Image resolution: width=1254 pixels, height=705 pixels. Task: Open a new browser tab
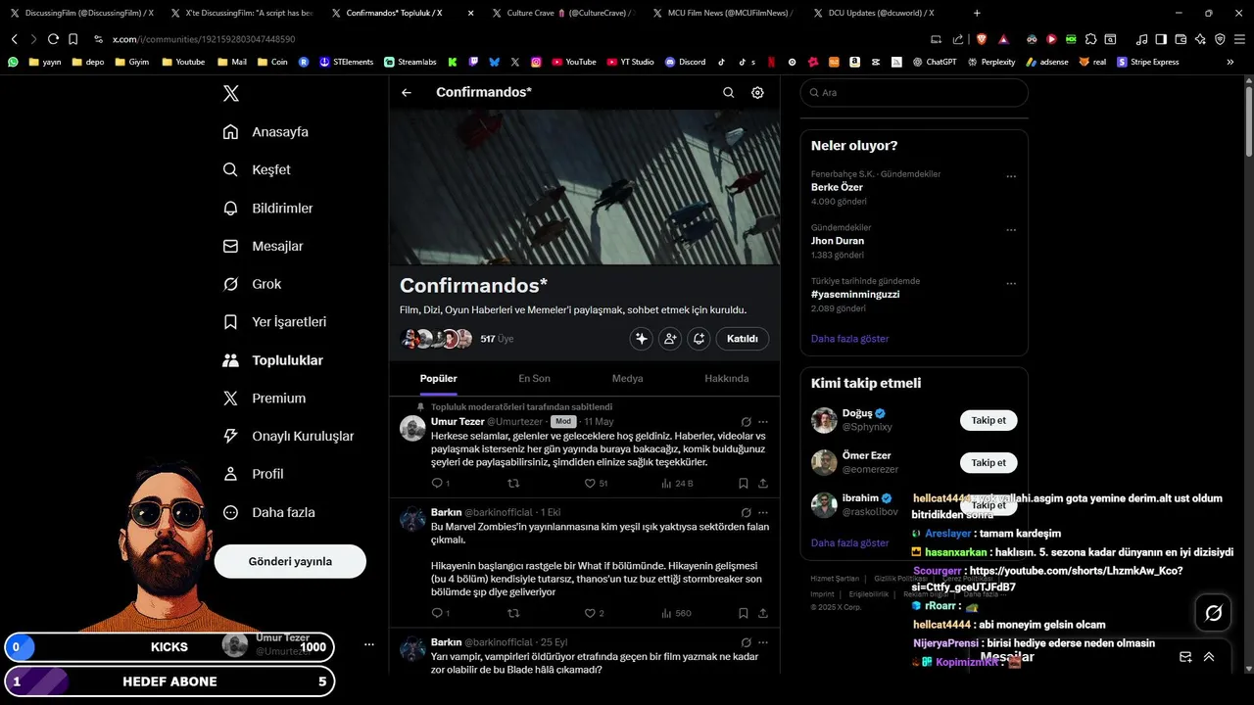(977, 13)
